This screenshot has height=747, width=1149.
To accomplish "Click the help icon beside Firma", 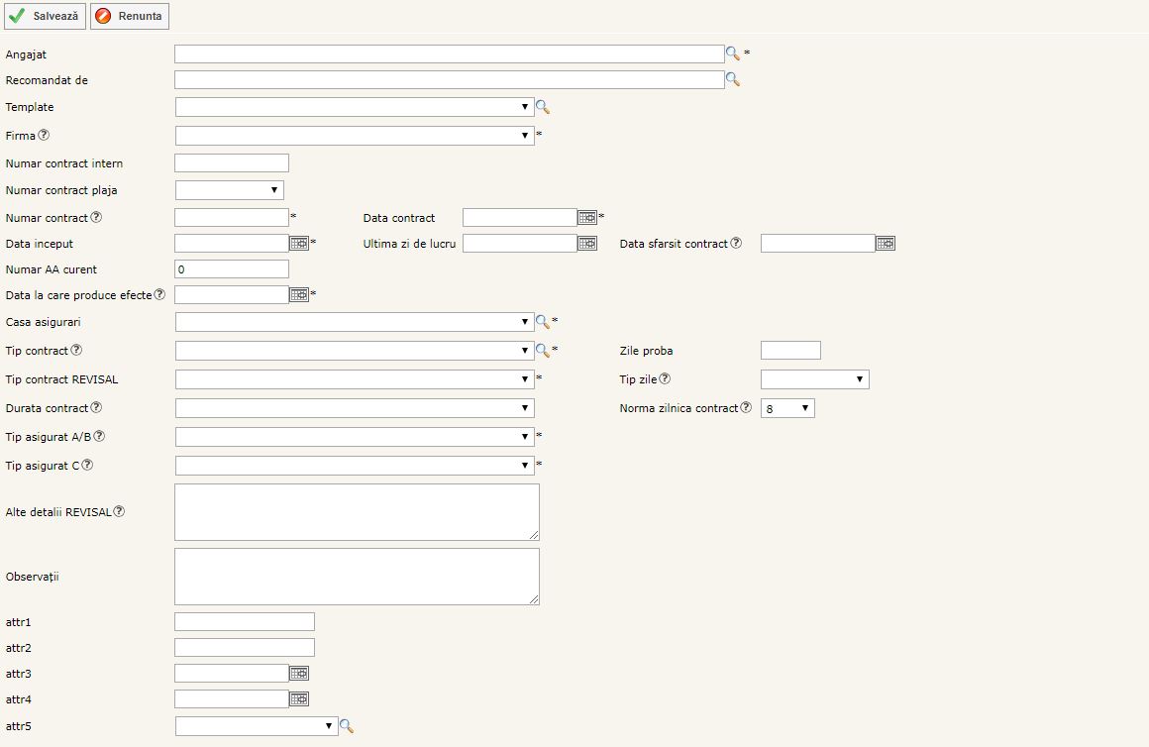I will [x=44, y=136].
